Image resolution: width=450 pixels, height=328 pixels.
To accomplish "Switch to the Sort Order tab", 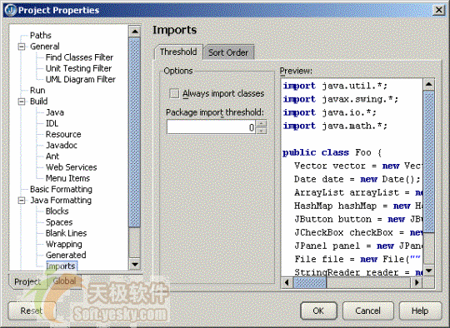I will point(228,52).
